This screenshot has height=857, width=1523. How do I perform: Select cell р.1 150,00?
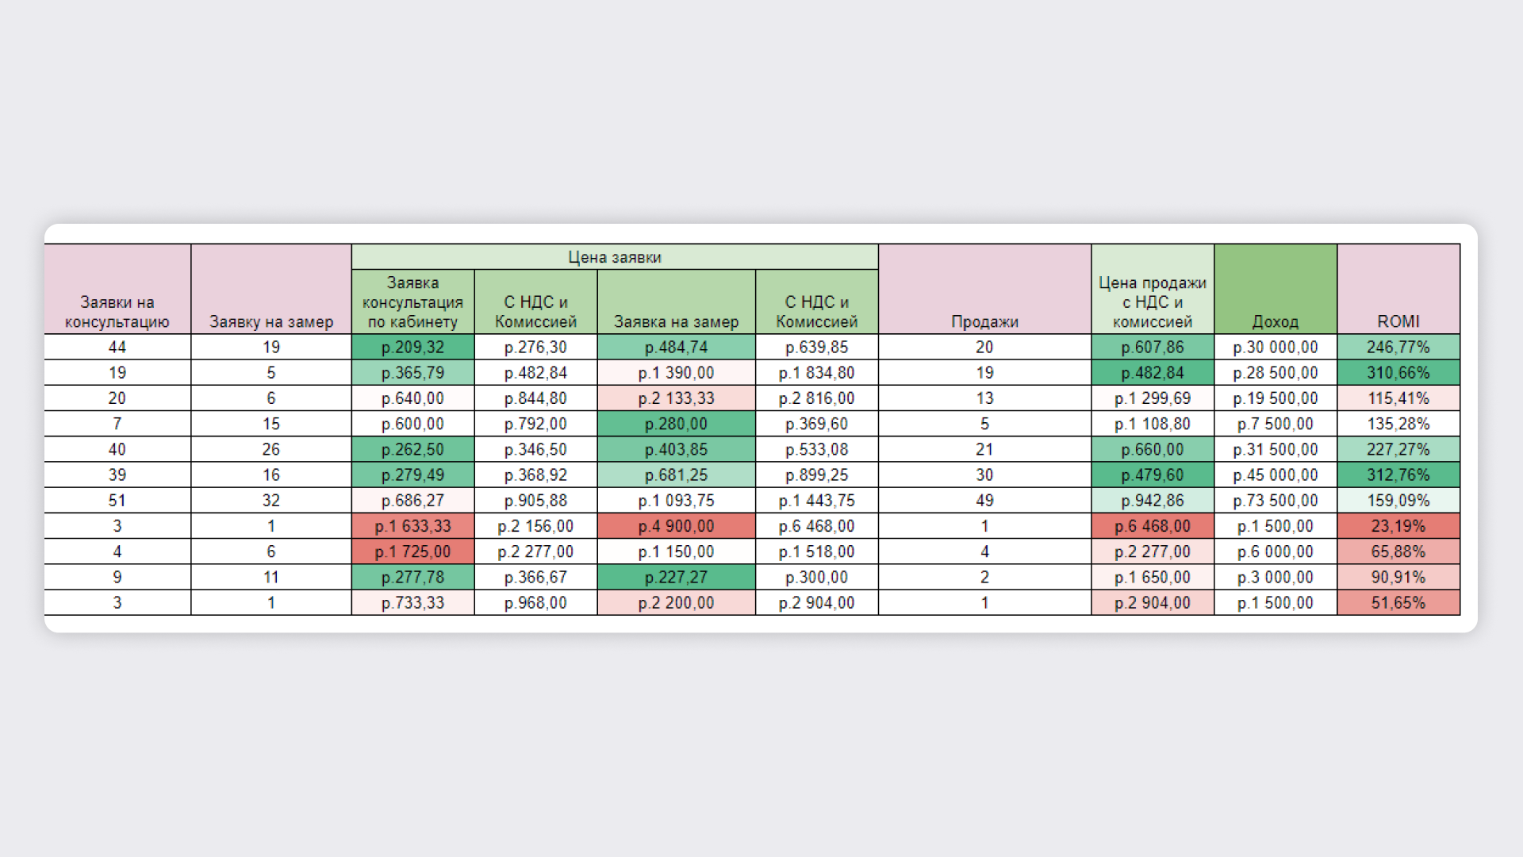[677, 551]
